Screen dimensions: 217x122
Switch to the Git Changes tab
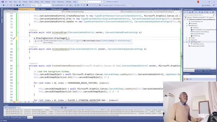[x=199, y=71]
